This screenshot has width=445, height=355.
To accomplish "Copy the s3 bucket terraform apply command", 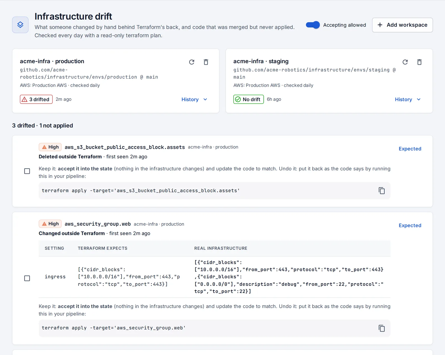I will tap(382, 191).
